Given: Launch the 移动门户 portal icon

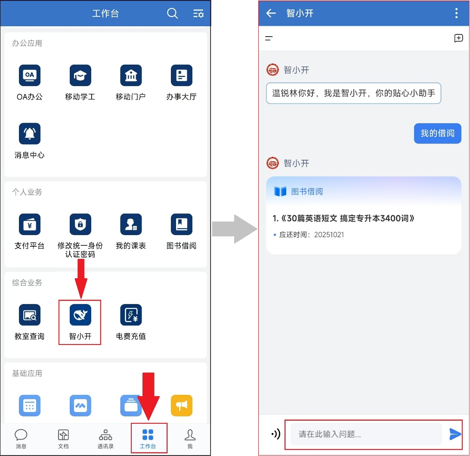Looking at the screenshot, I should pyautogui.click(x=131, y=75).
